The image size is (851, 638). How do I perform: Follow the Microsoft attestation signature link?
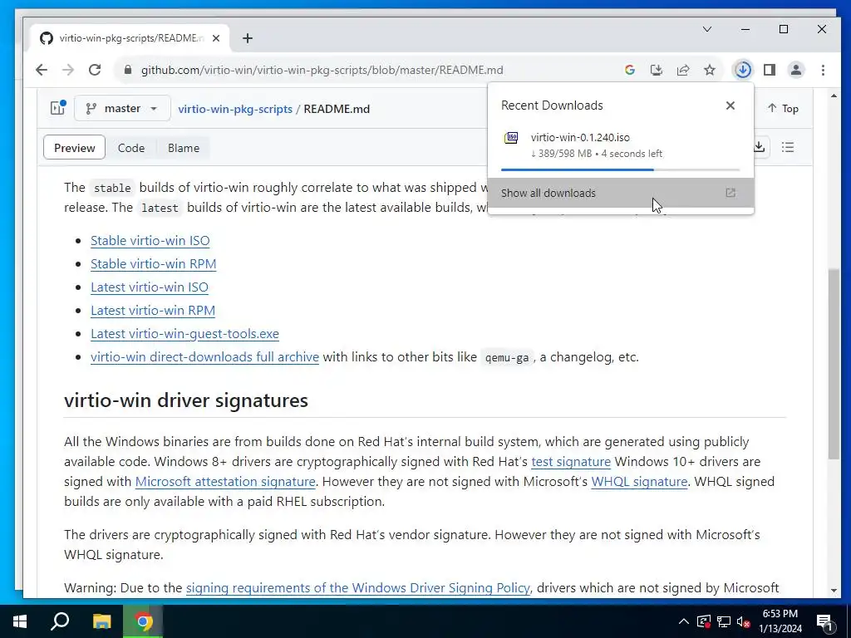click(x=225, y=482)
